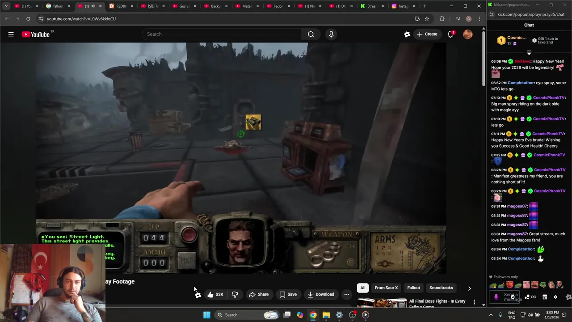Open the volume control in system tray
Viewport: 572px width, 322px height.
pos(531,315)
